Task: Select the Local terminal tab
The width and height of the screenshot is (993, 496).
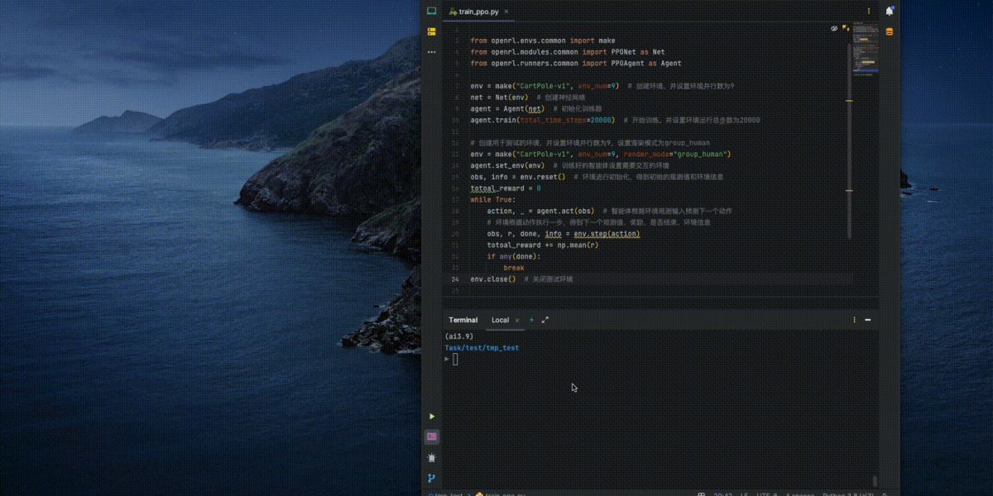Action: (x=500, y=320)
